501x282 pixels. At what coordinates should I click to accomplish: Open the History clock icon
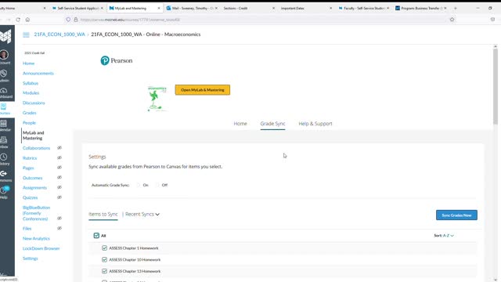[4, 157]
